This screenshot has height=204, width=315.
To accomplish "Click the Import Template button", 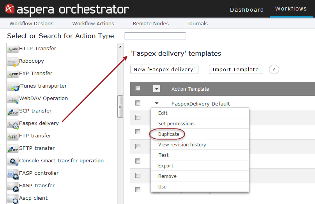I will [x=235, y=69].
